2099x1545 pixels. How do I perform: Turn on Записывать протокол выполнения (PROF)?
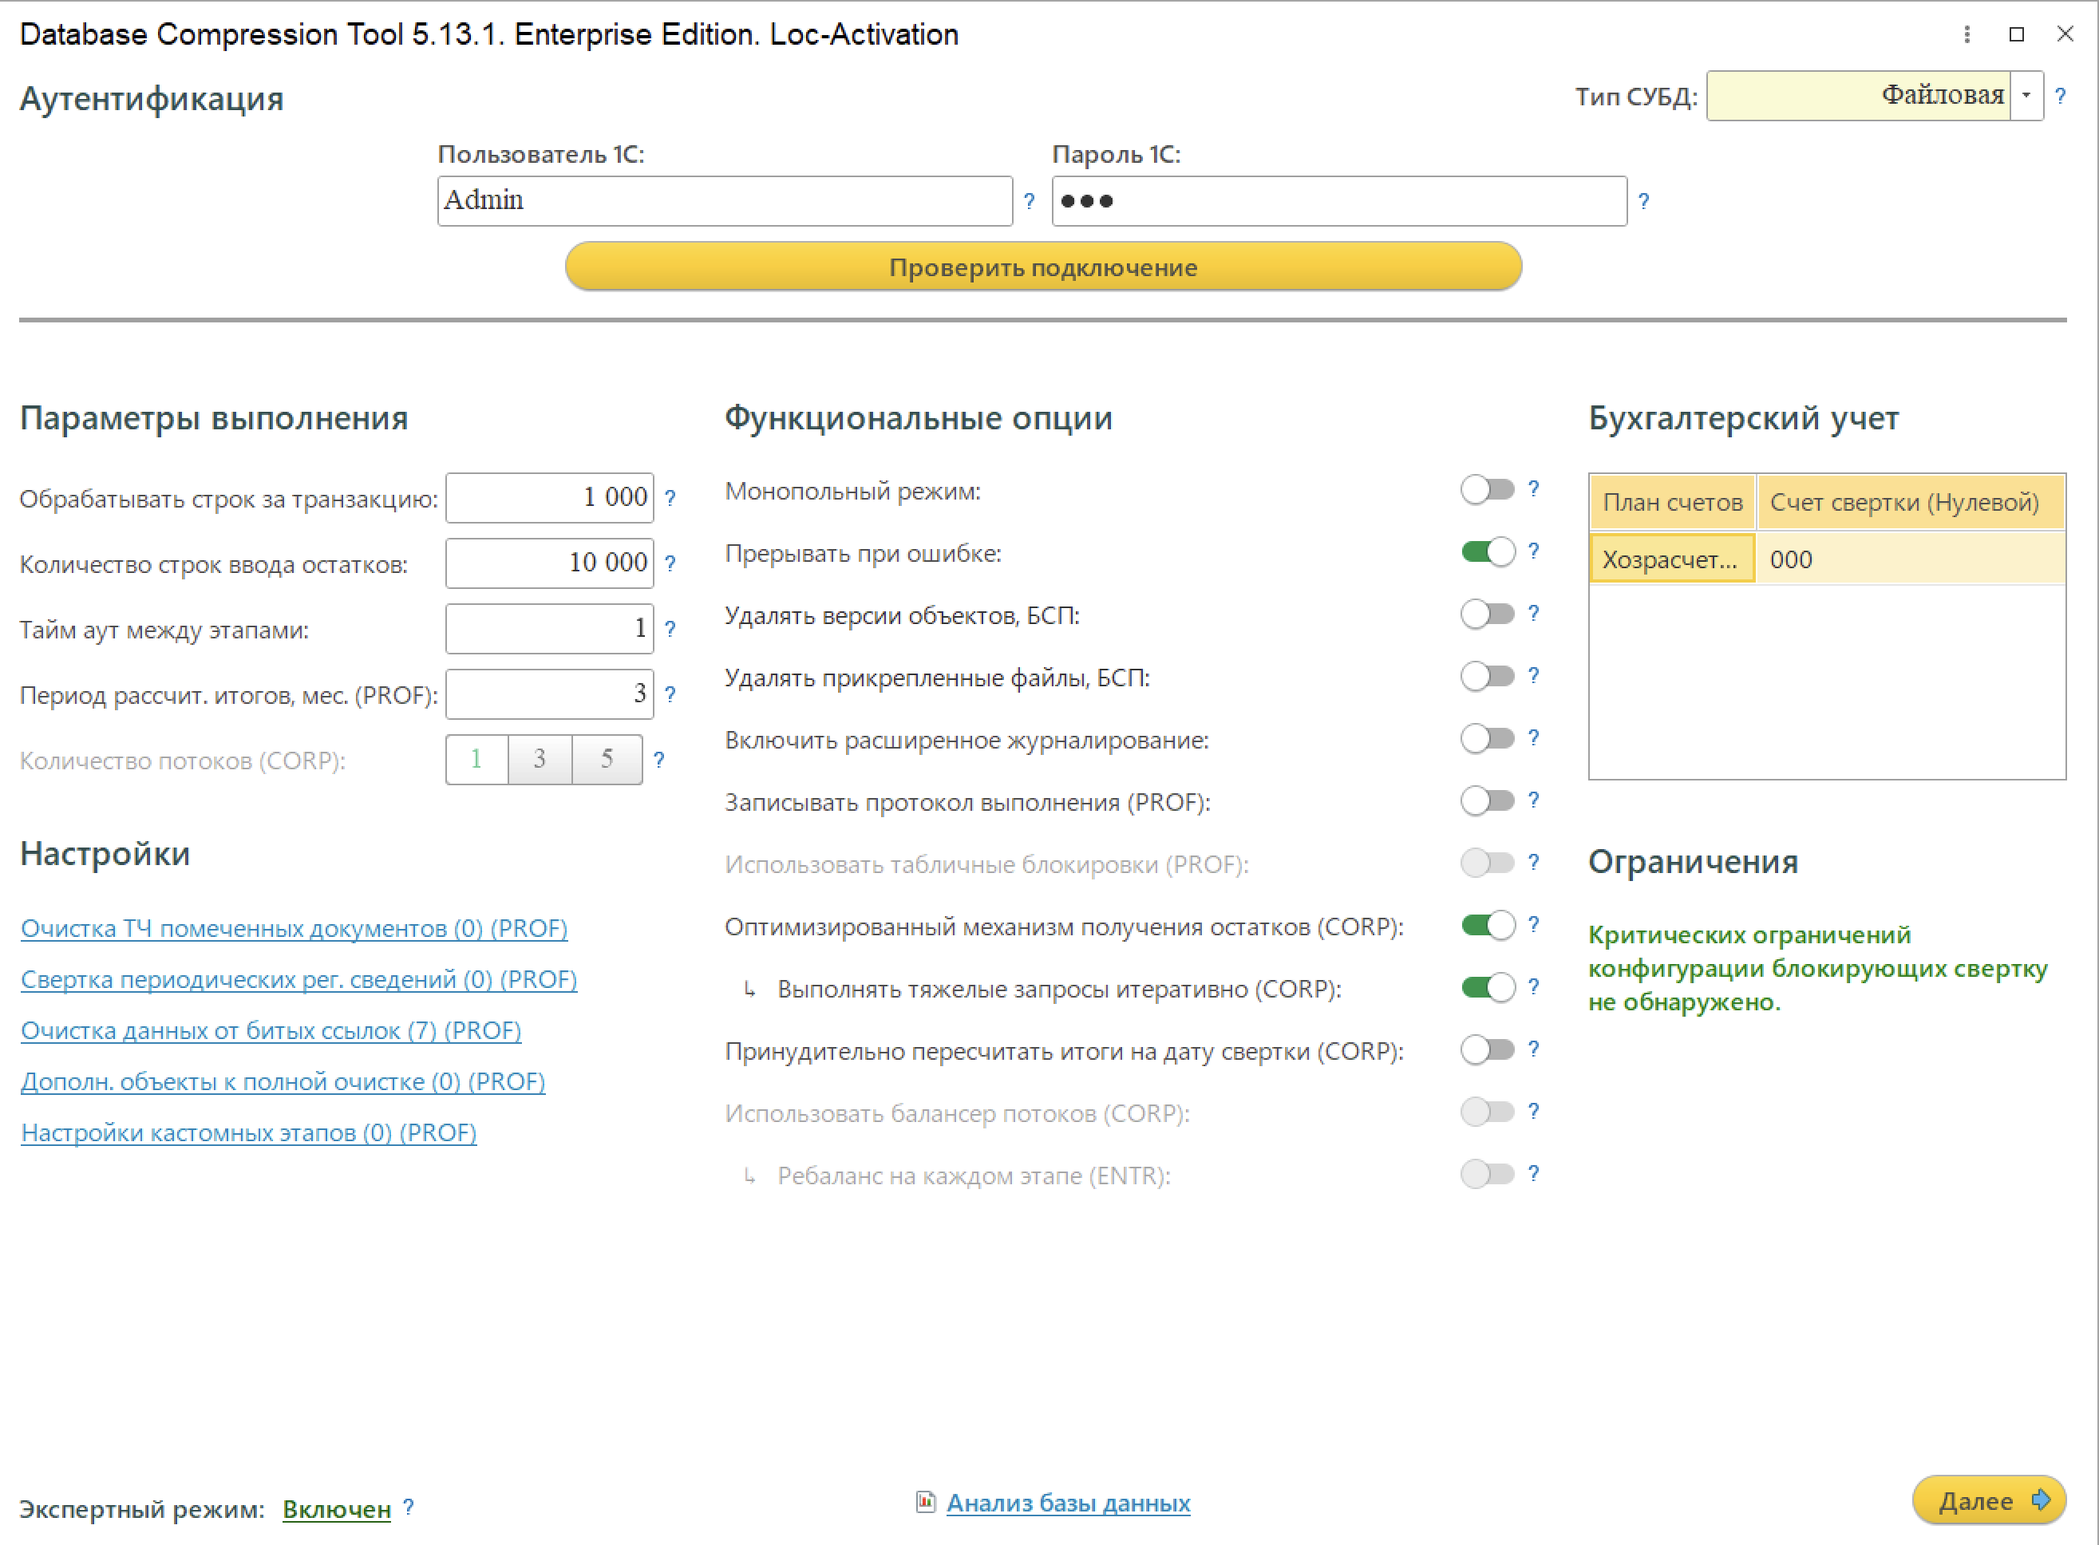coord(1488,800)
